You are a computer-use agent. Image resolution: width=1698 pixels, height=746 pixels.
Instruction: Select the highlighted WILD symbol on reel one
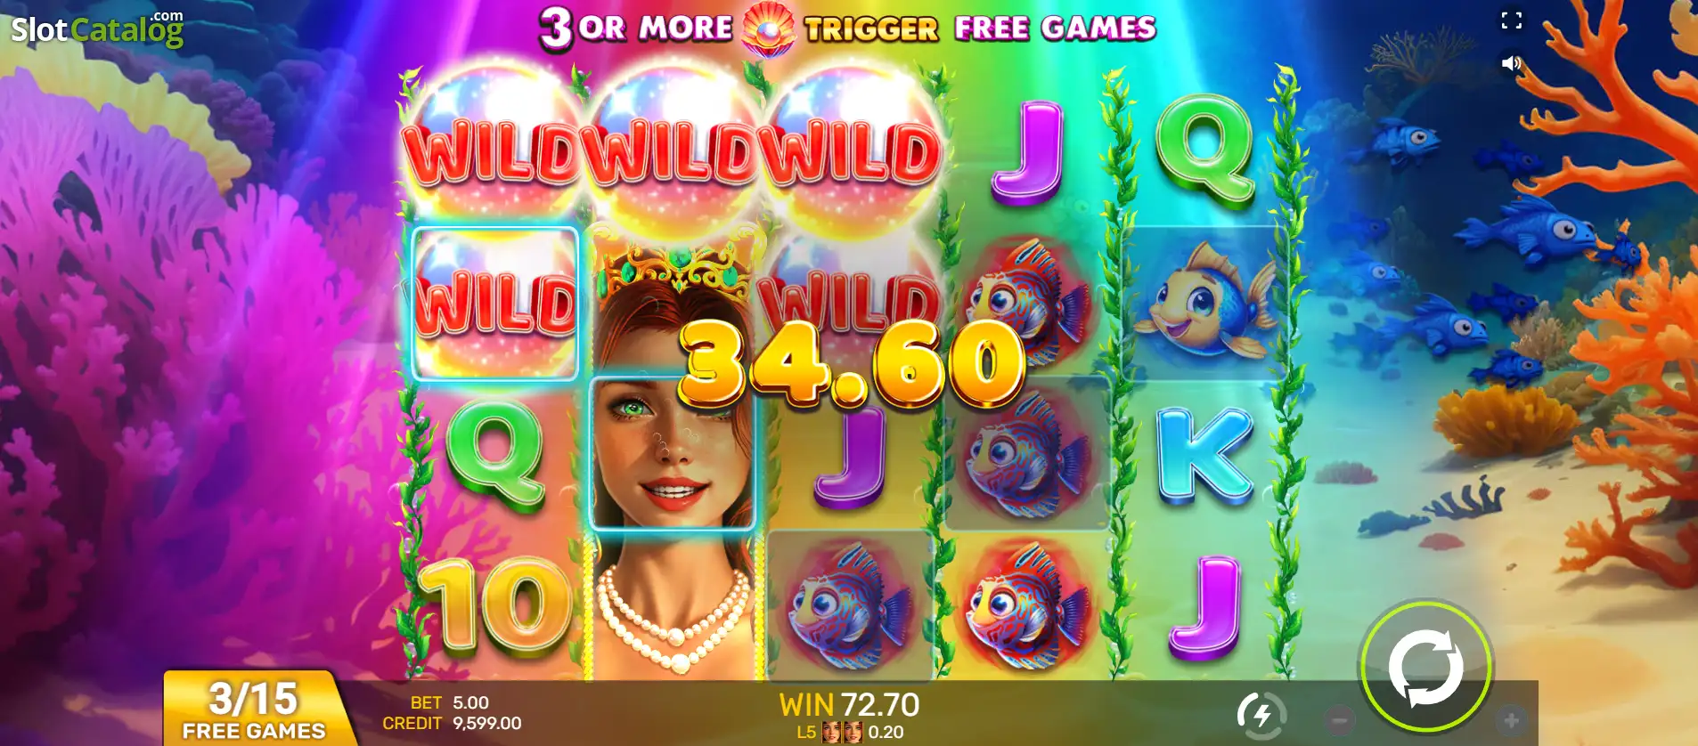click(495, 304)
